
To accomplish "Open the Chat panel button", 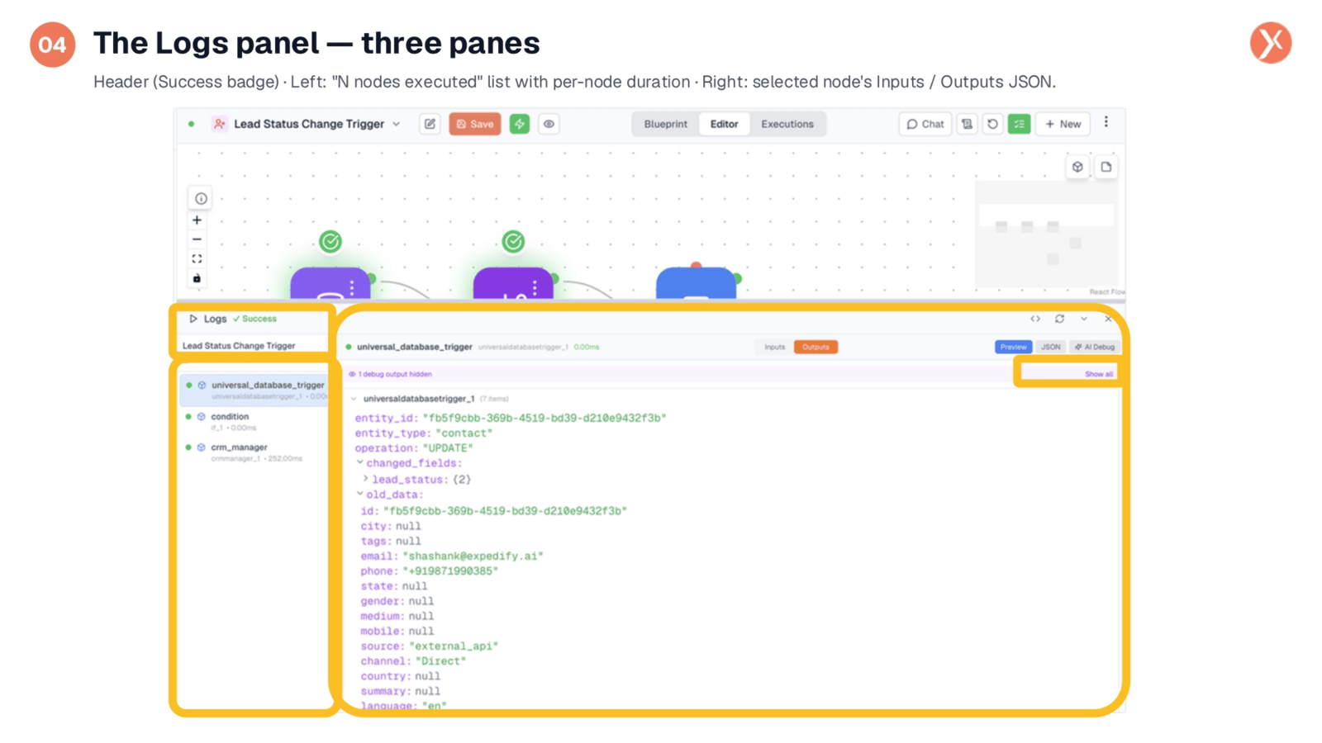I will (x=925, y=124).
